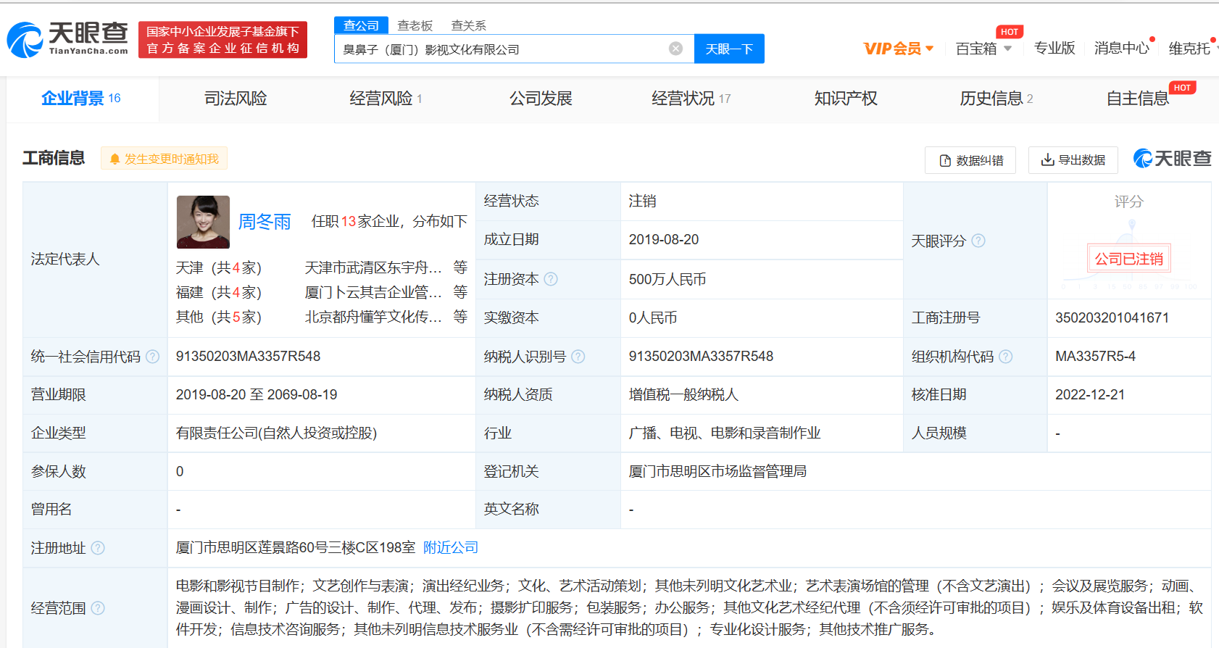This screenshot has height=648, width=1219.
Task: Open the 维克托 user menu
Action: click(1191, 49)
